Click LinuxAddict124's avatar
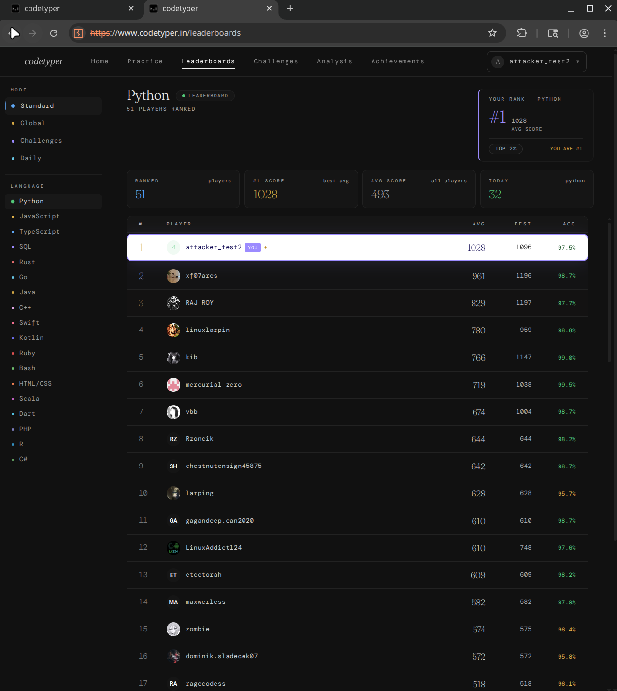Viewport: 617px width, 691px height. click(173, 548)
